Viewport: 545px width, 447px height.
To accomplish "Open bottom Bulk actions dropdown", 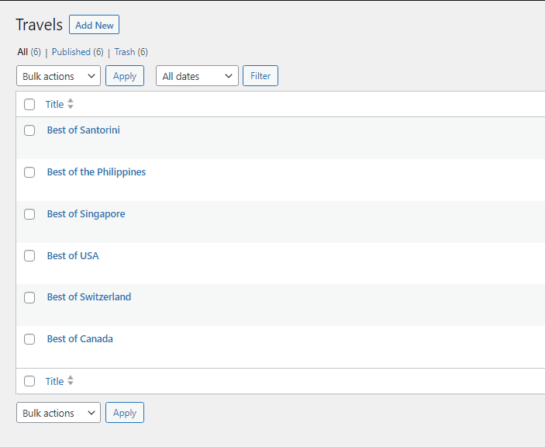I will coord(58,413).
